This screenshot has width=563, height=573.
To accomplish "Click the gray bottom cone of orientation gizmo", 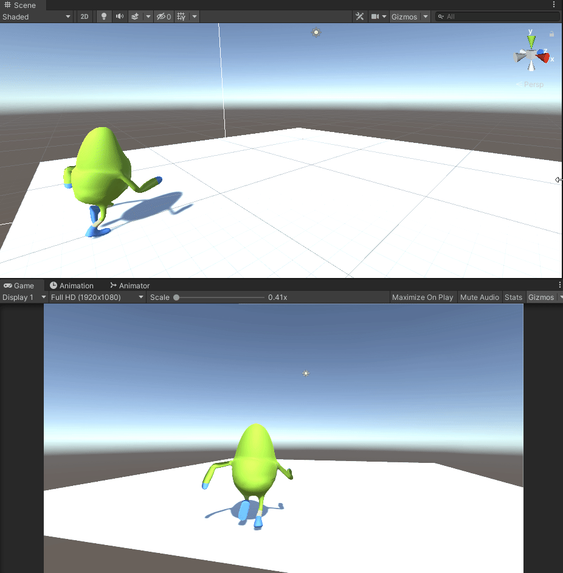I will pyautogui.click(x=531, y=66).
